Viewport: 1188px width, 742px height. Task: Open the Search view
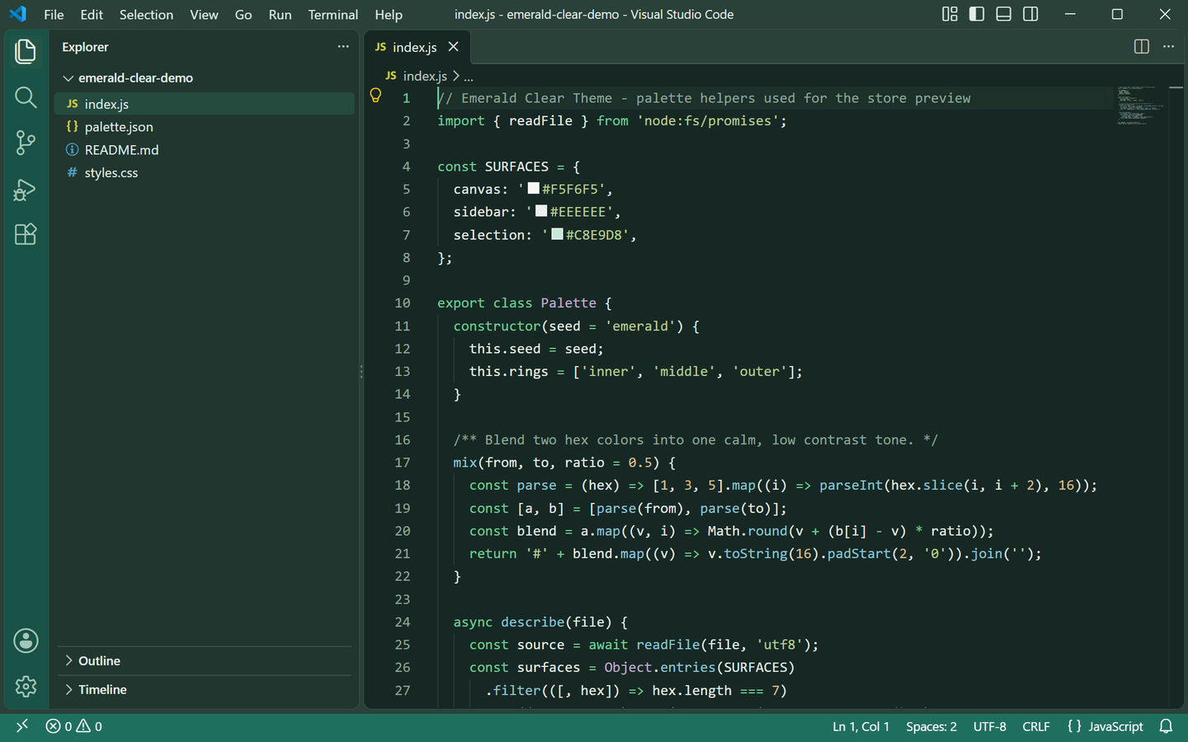pyautogui.click(x=26, y=97)
